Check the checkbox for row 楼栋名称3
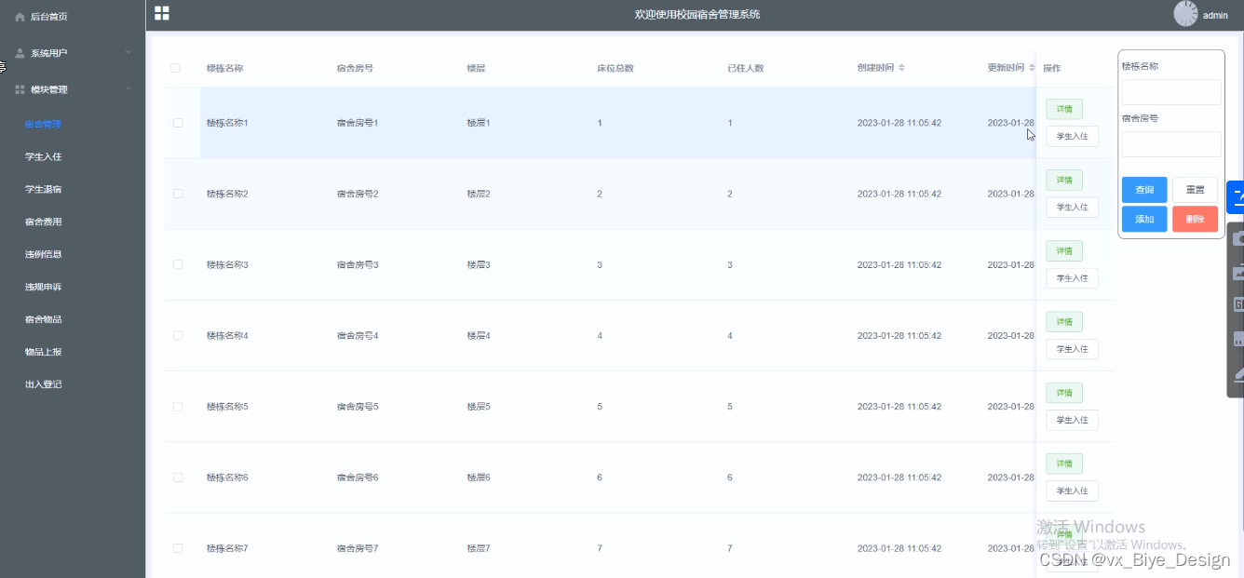Image resolution: width=1244 pixels, height=578 pixels. tap(178, 264)
